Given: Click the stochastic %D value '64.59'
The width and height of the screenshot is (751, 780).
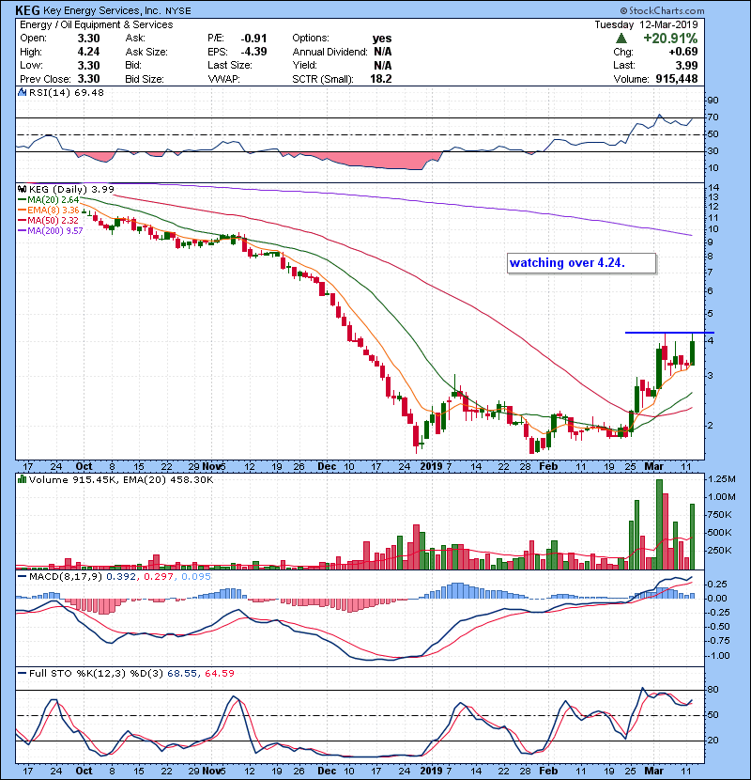Looking at the screenshot, I should (x=219, y=674).
